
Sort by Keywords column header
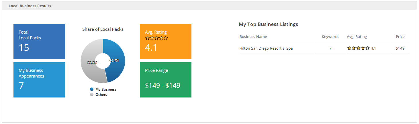tap(330, 36)
